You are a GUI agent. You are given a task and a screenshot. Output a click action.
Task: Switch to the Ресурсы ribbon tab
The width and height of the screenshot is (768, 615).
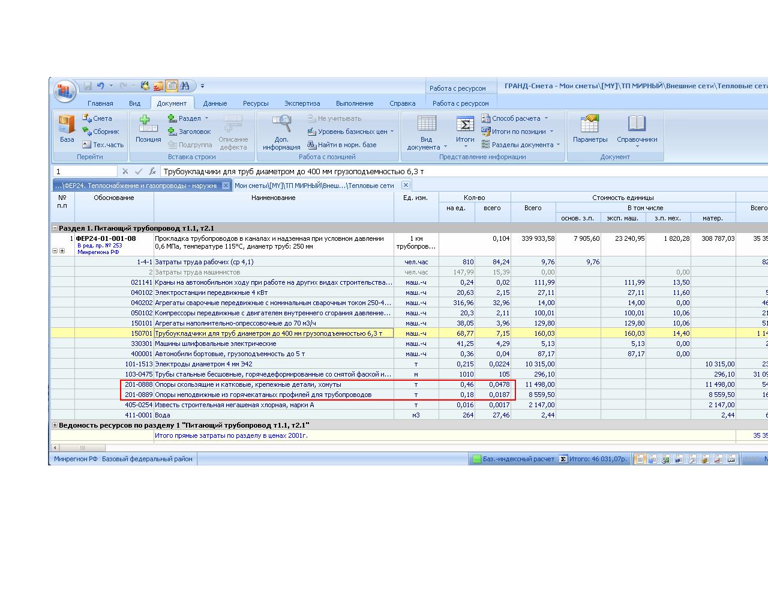(x=256, y=103)
